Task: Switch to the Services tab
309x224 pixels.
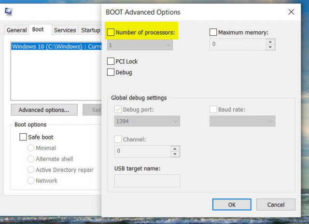Action: pos(65,30)
